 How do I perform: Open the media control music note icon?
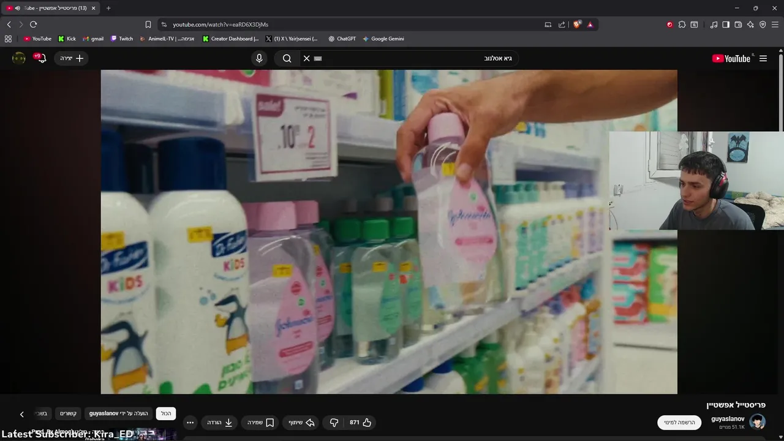(714, 24)
